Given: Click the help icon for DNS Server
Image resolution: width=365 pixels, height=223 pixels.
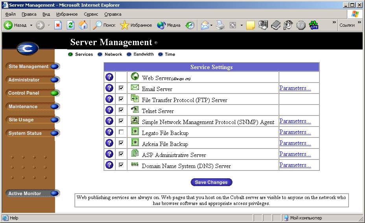Looking at the screenshot, I should 109,165.
